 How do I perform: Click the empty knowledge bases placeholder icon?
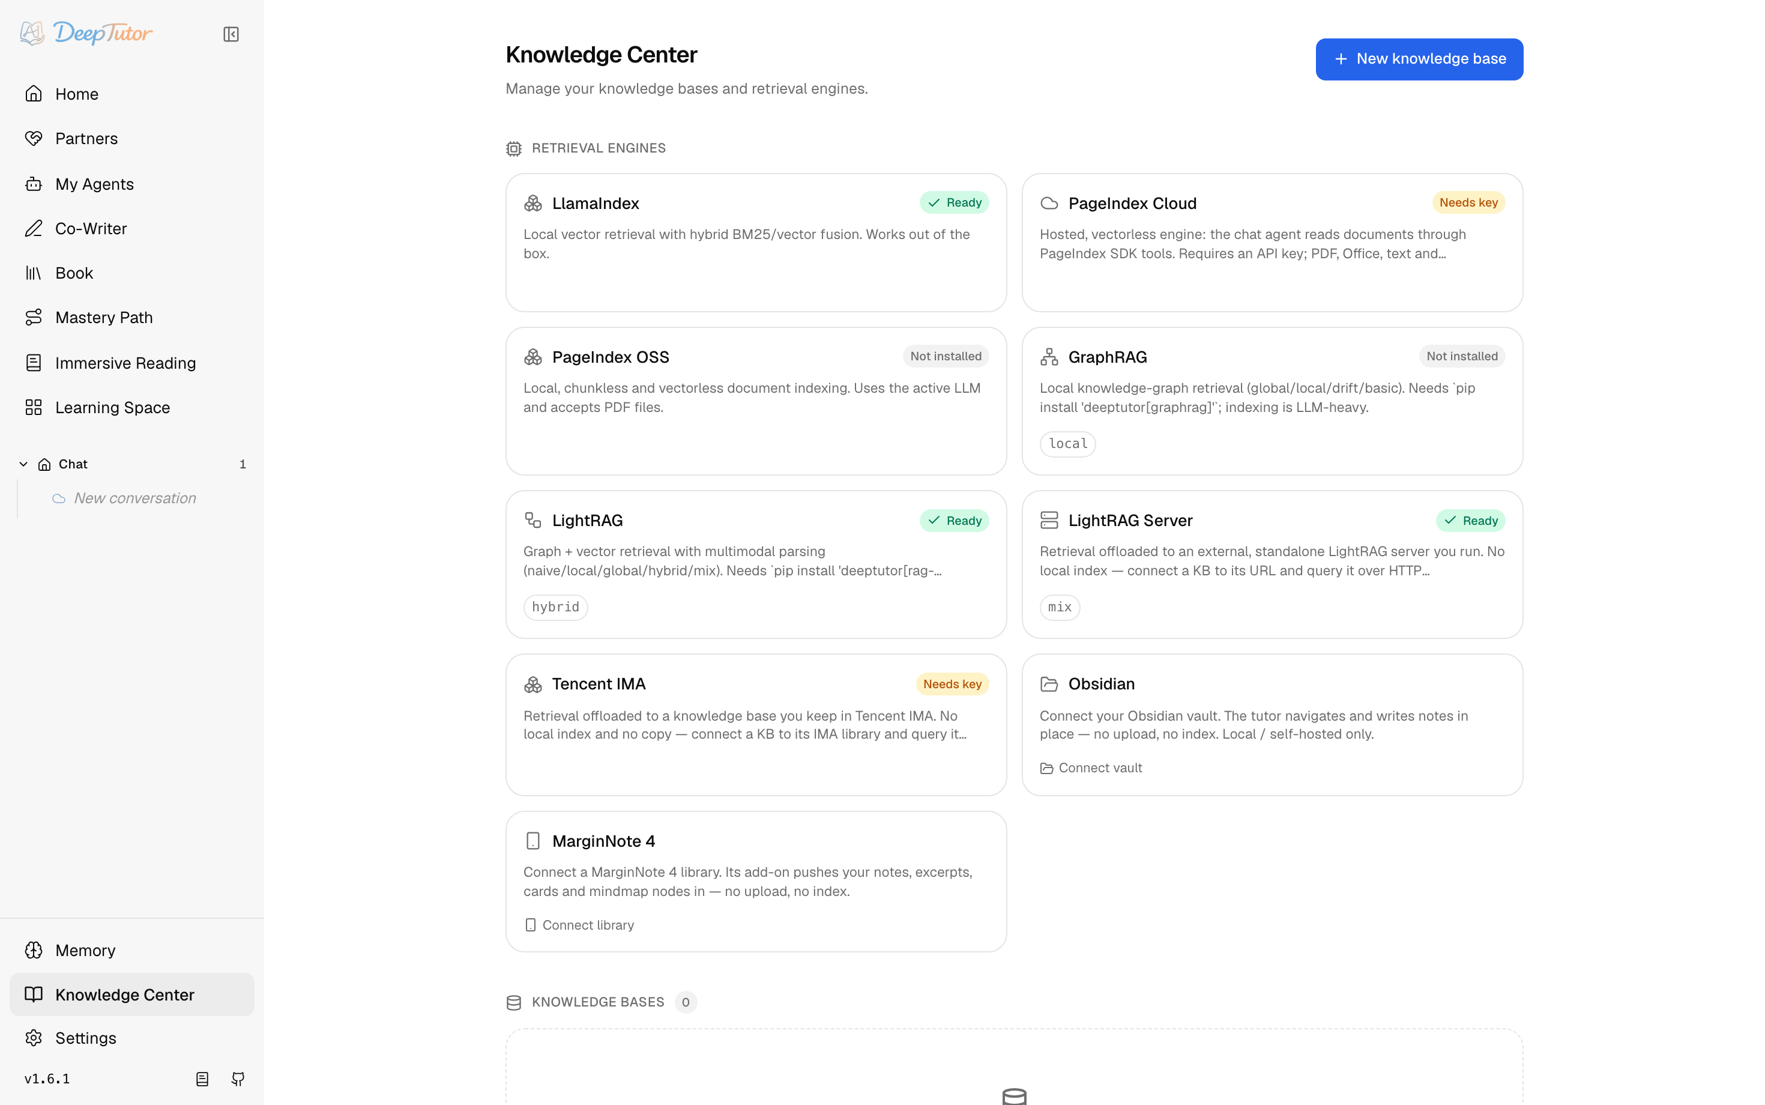pyautogui.click(x=1014, y=1095)
